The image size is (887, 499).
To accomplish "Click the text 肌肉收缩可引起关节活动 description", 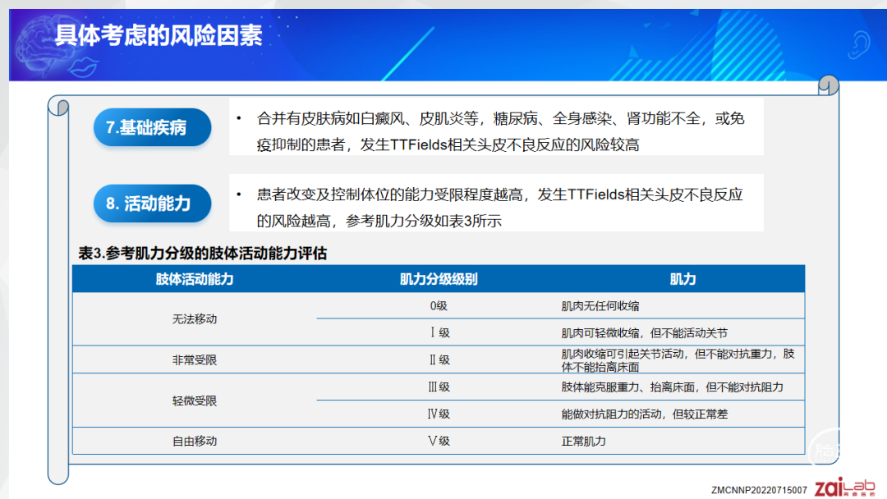I will pyautogui.click(x=678, y=360).
